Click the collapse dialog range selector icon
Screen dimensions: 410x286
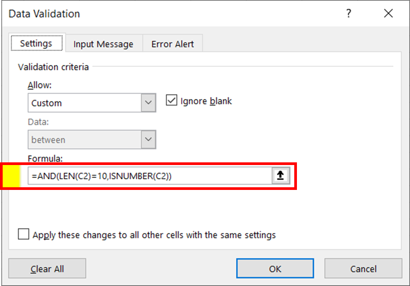coord(280,176)
